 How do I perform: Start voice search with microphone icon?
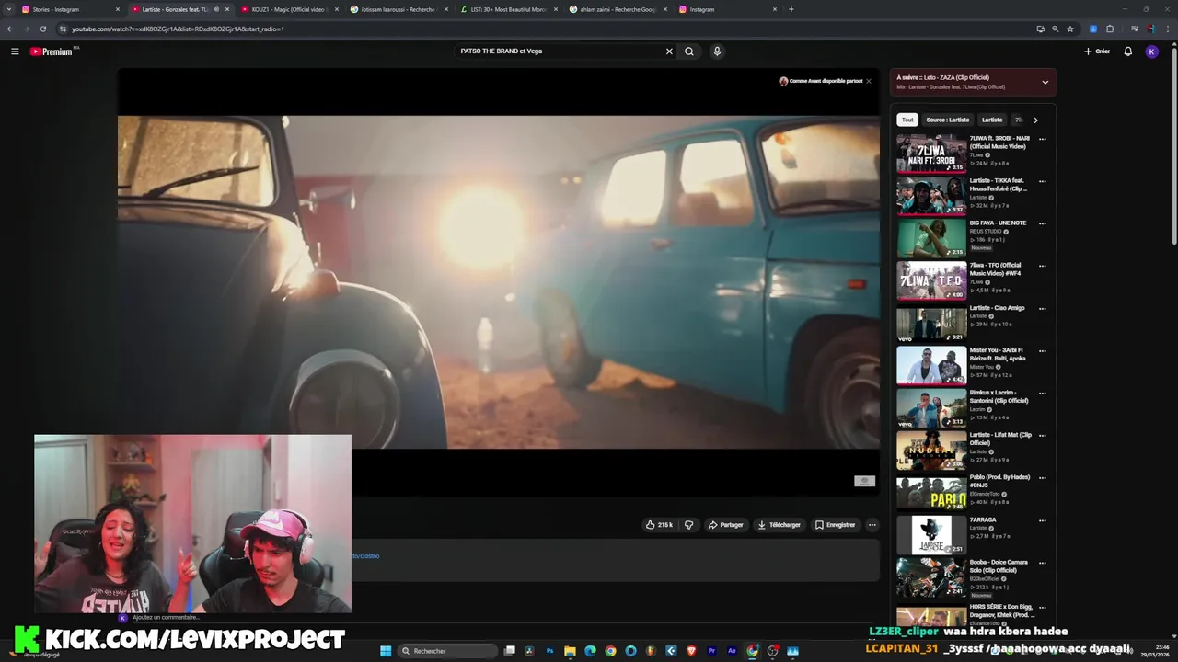pyautogui.click(x=717, y=51)
